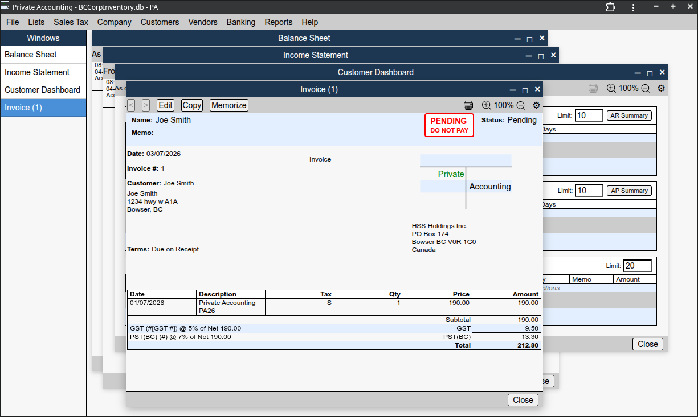Click the red PENDING DO NOT PAY stamp

(x=449, y=125)
